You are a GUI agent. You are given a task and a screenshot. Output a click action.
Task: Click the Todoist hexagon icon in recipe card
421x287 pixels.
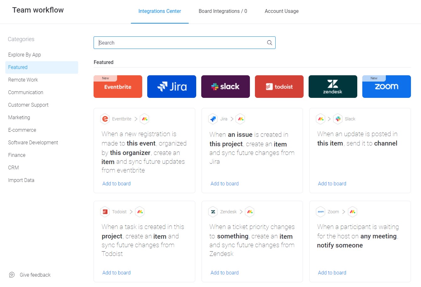[105, 212]
